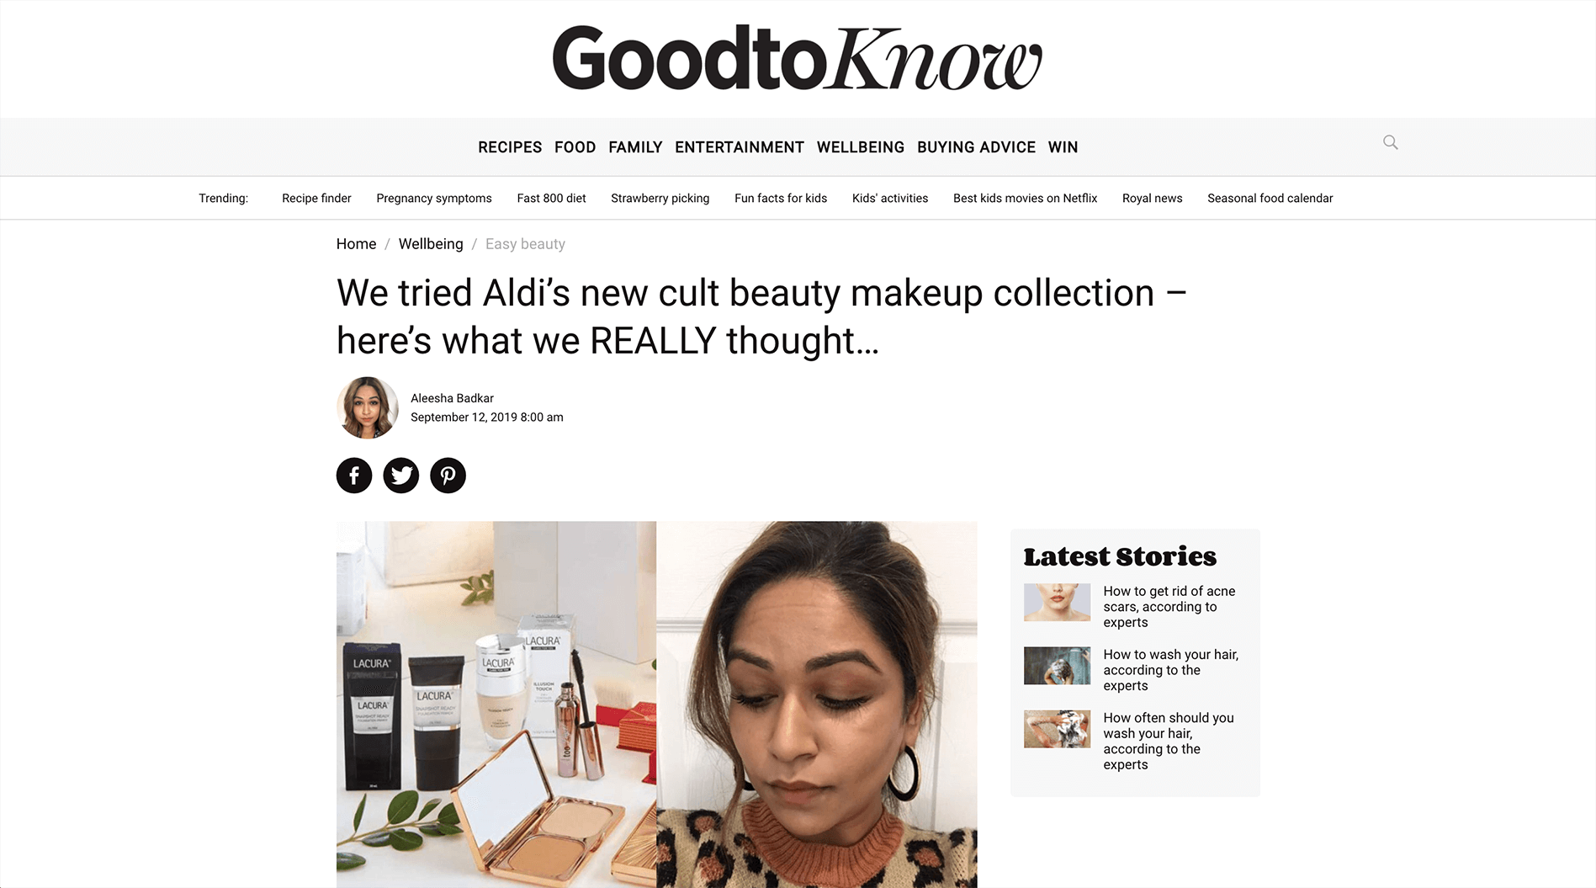1596x888 pixels.
Task: Click the GoodtoKnow site logo
Action: tap(797, 58)
